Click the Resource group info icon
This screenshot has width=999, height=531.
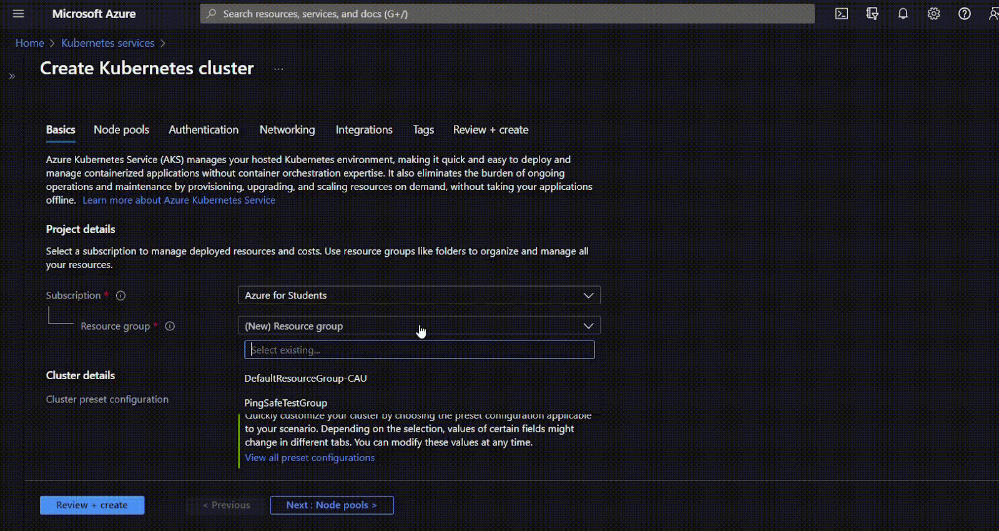(170, 326)
